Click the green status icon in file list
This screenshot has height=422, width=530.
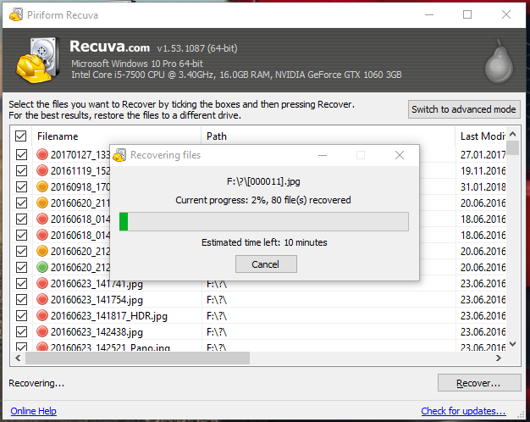[42, 268]
